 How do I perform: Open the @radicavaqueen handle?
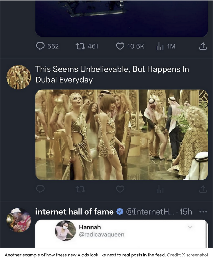[x=101, y=235]
